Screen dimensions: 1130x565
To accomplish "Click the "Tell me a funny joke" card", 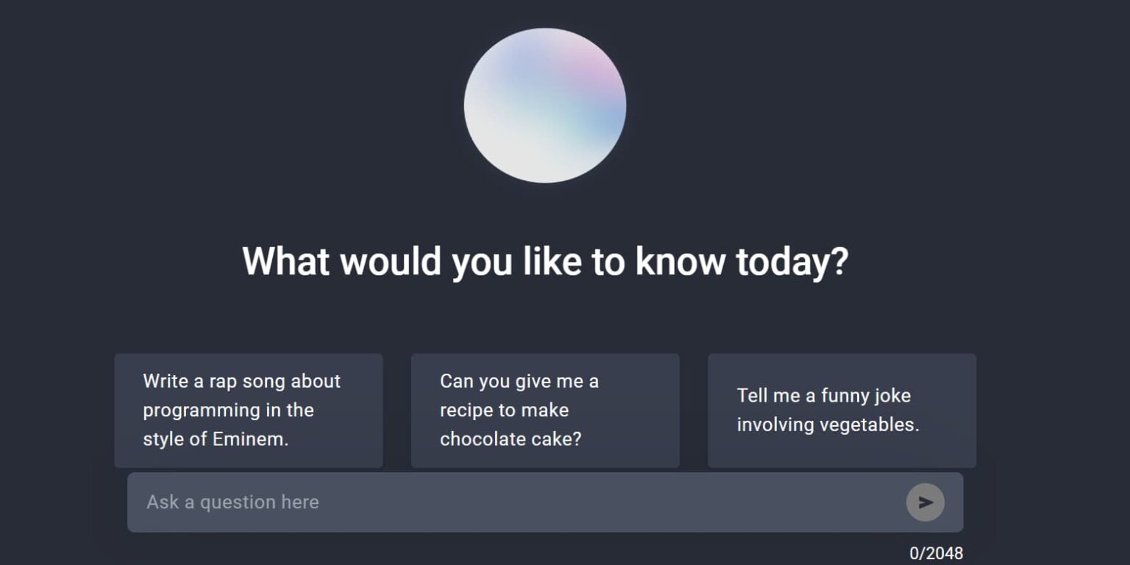I will (x=842, y=411).
